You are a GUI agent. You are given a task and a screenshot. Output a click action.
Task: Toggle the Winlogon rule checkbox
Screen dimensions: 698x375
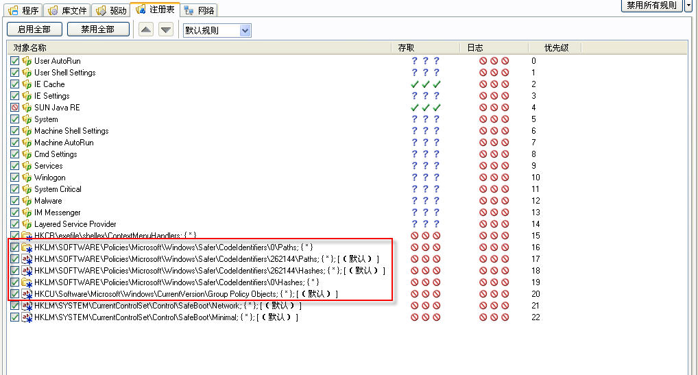14,178
